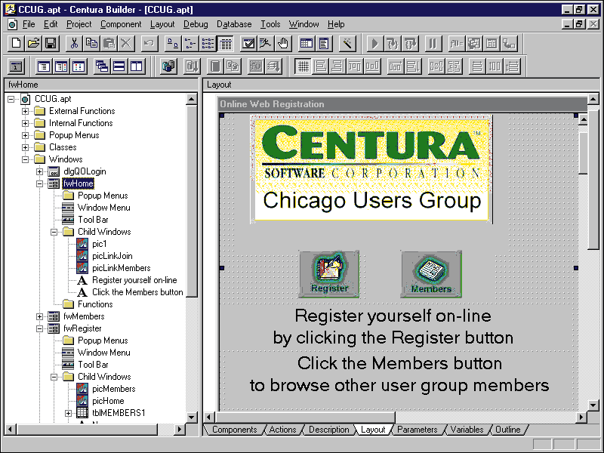
Task: Click the Register picture button in layout
Action: pos(329,274)
